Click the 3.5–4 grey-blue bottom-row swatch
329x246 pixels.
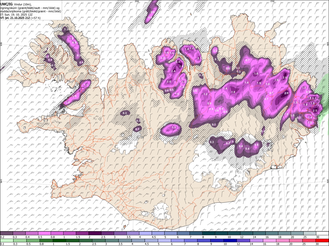[125, 241]
